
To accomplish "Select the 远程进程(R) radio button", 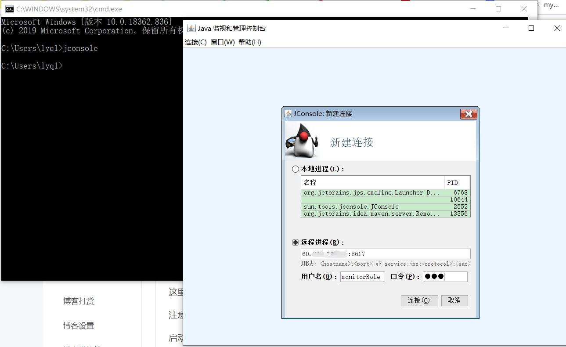I will coord(296,242).
